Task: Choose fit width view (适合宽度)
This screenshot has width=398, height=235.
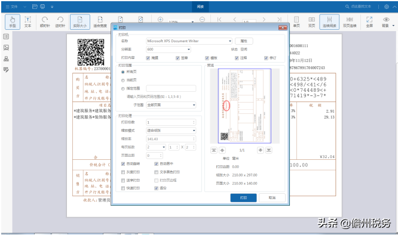Action: pyautogui.click(x=100, y=22)
